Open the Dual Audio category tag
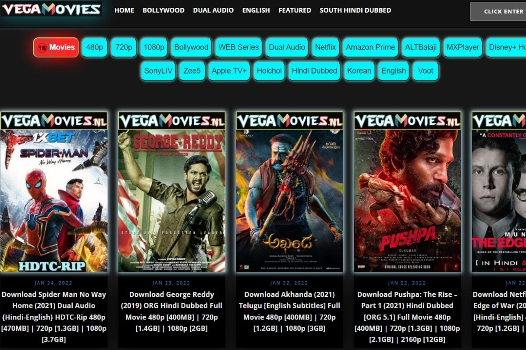This screenshot has width=526, height=350. point(287,47)
